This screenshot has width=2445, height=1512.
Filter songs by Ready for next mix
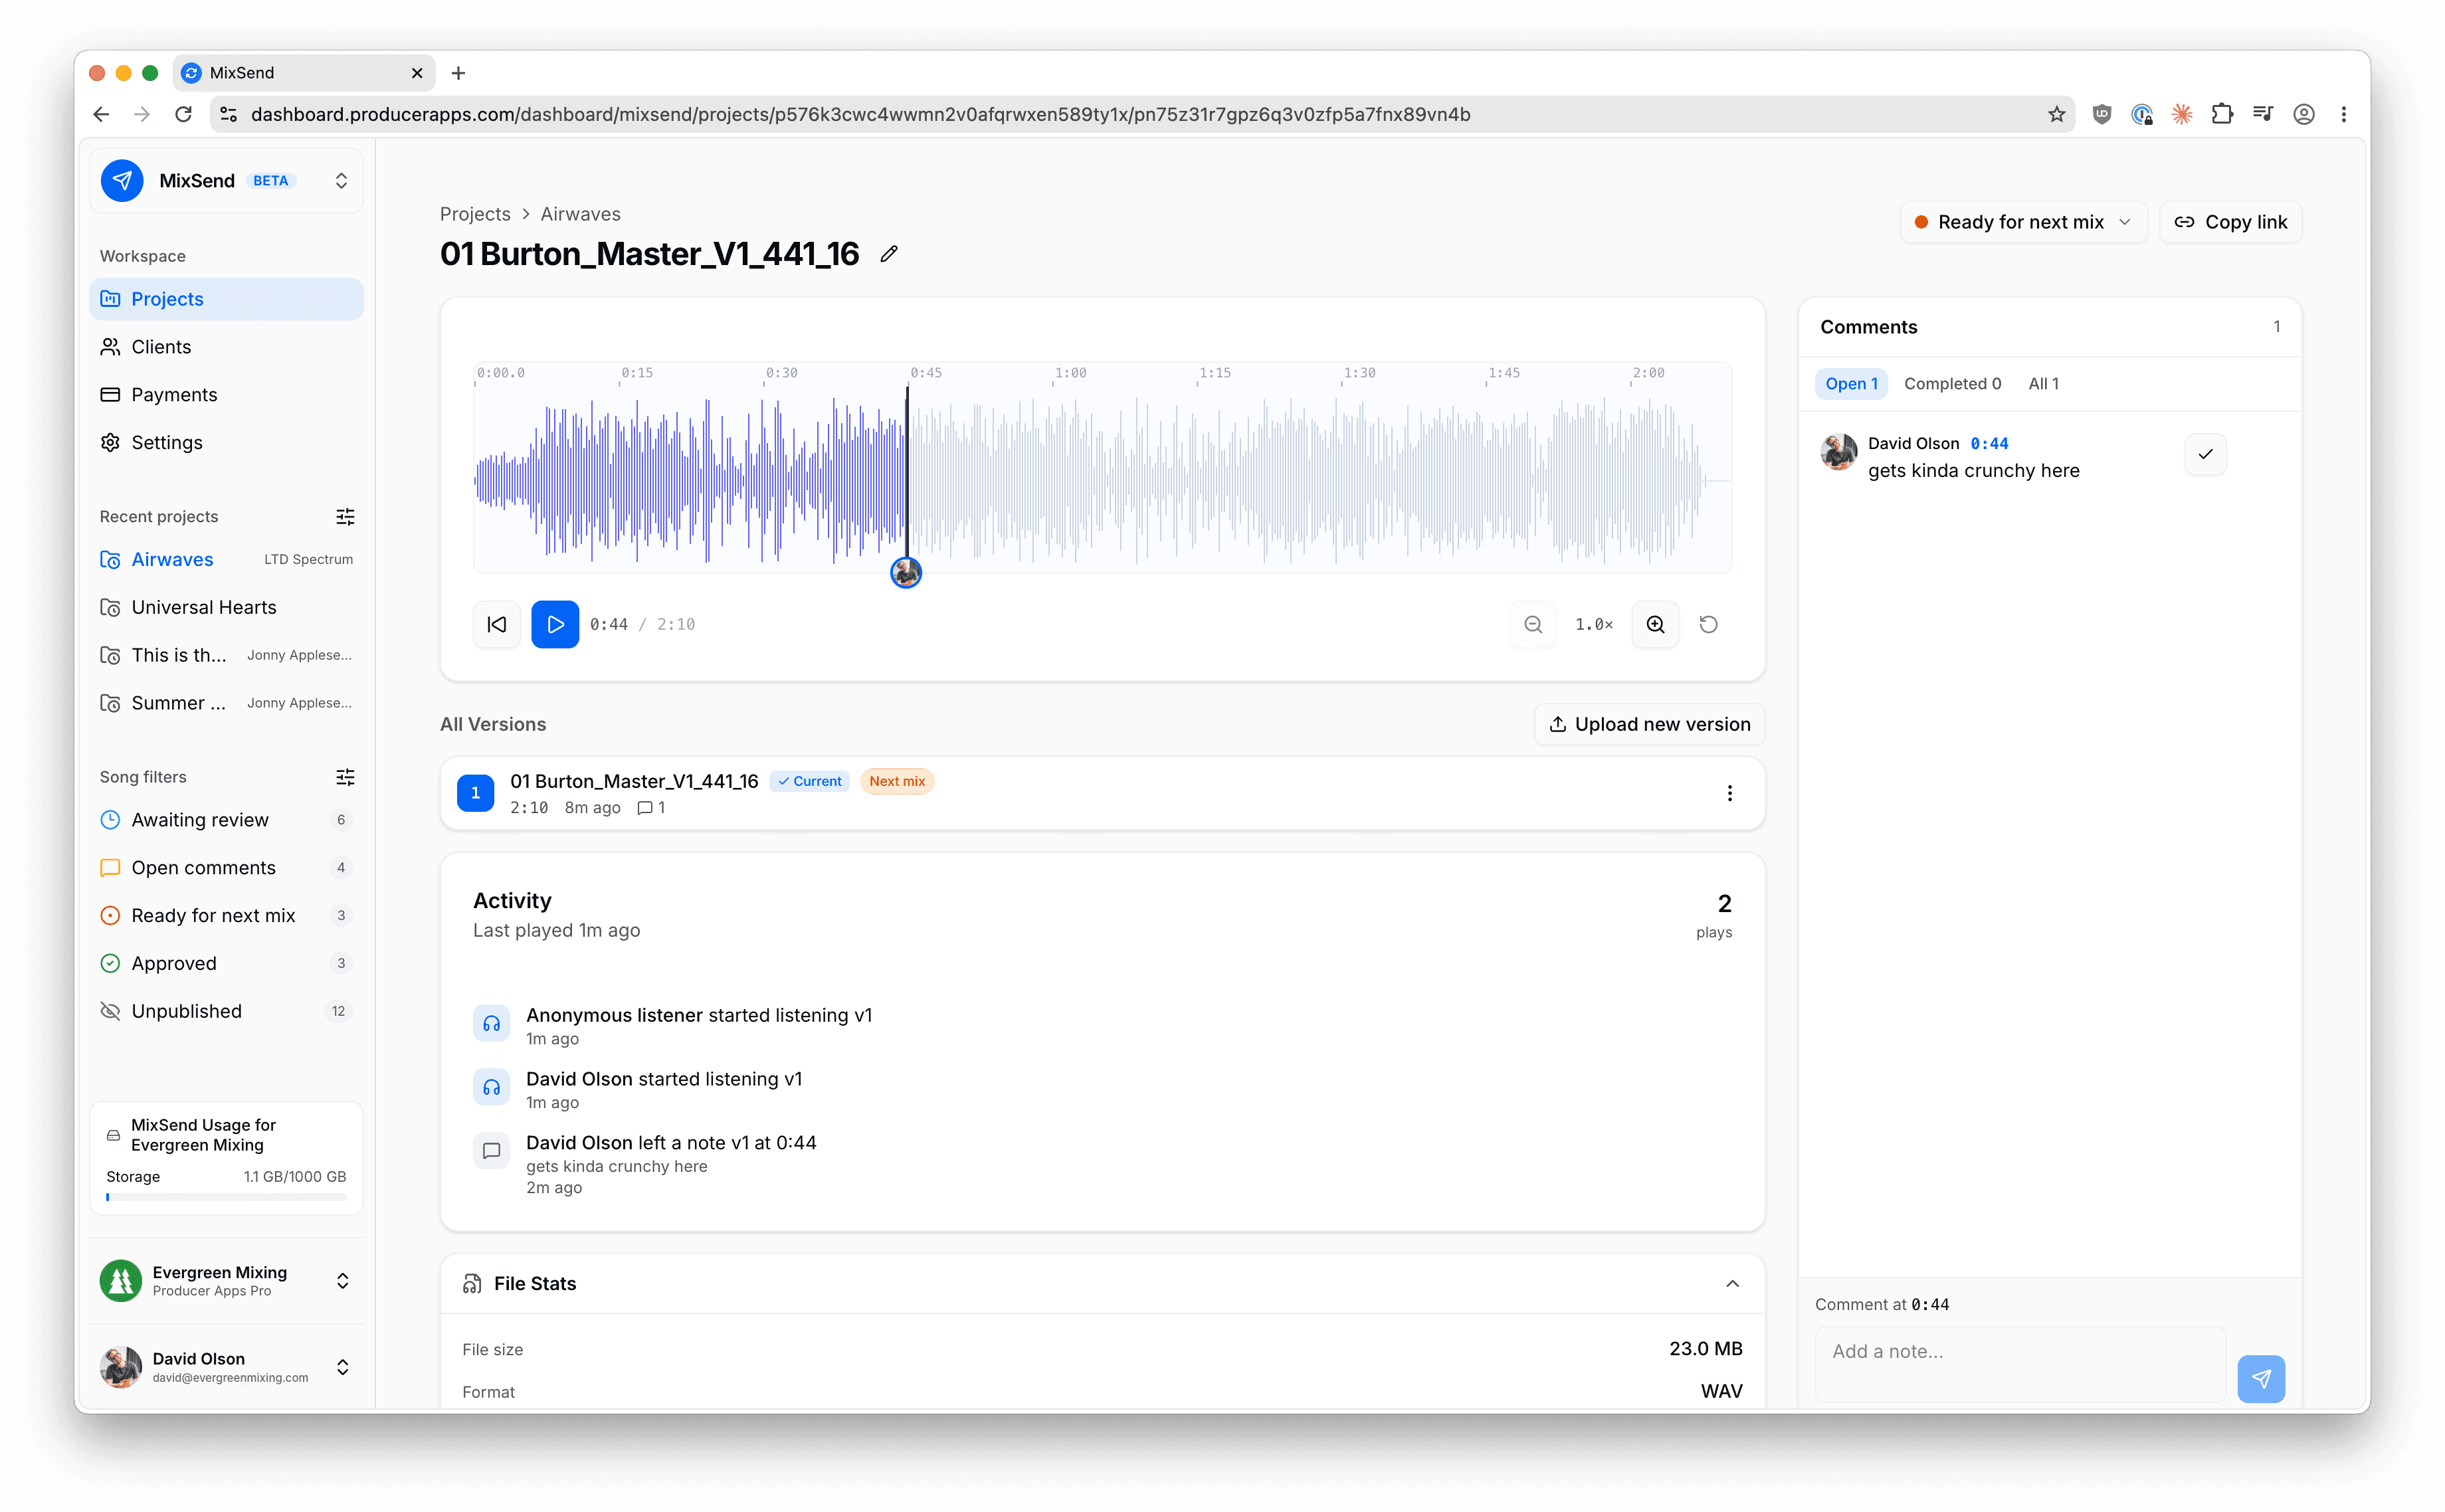[x=226, y=916]
